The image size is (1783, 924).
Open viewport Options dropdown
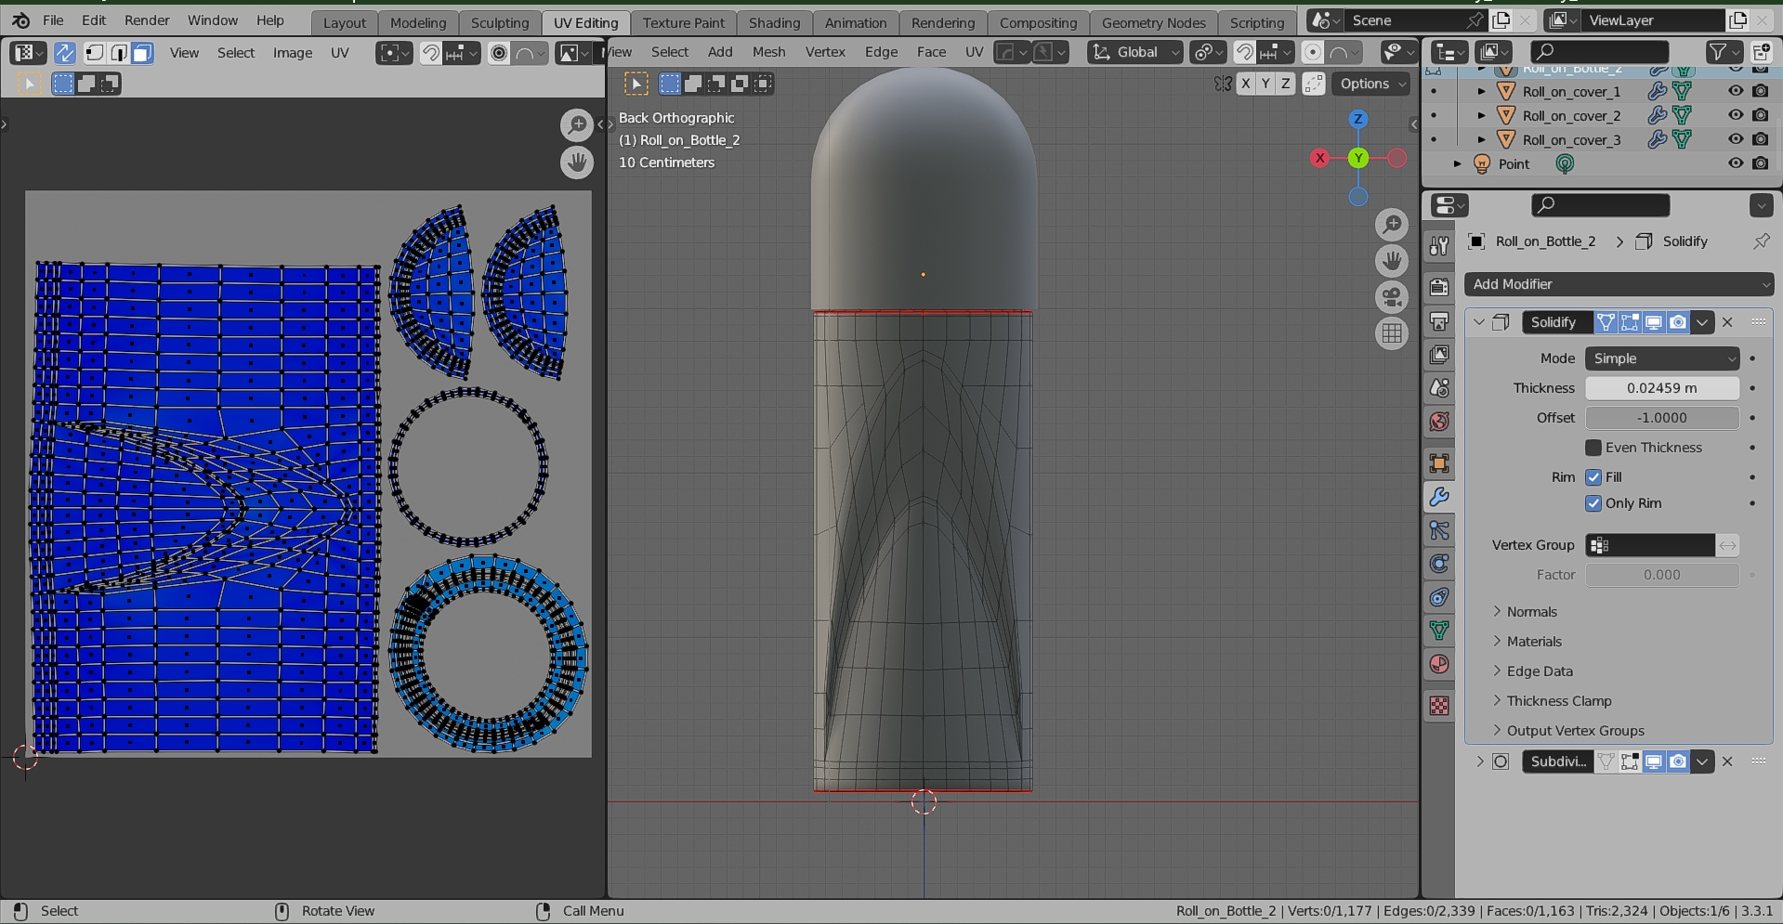(1373, 84)
